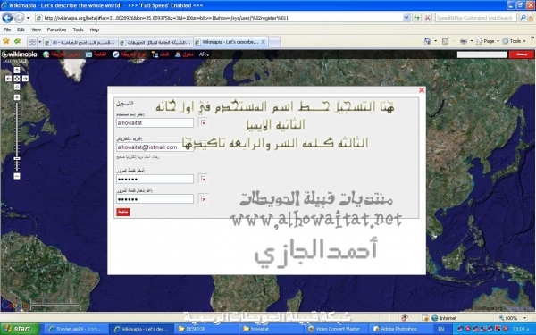The height and width of the screenshot is (335, 536).
Task: Click the Start button on taskbar
Action: pos(21,329)
